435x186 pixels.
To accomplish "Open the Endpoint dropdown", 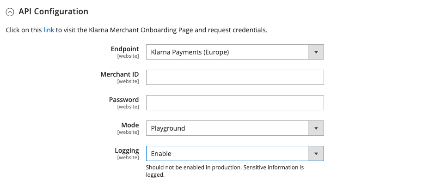I will pos(235,52).
